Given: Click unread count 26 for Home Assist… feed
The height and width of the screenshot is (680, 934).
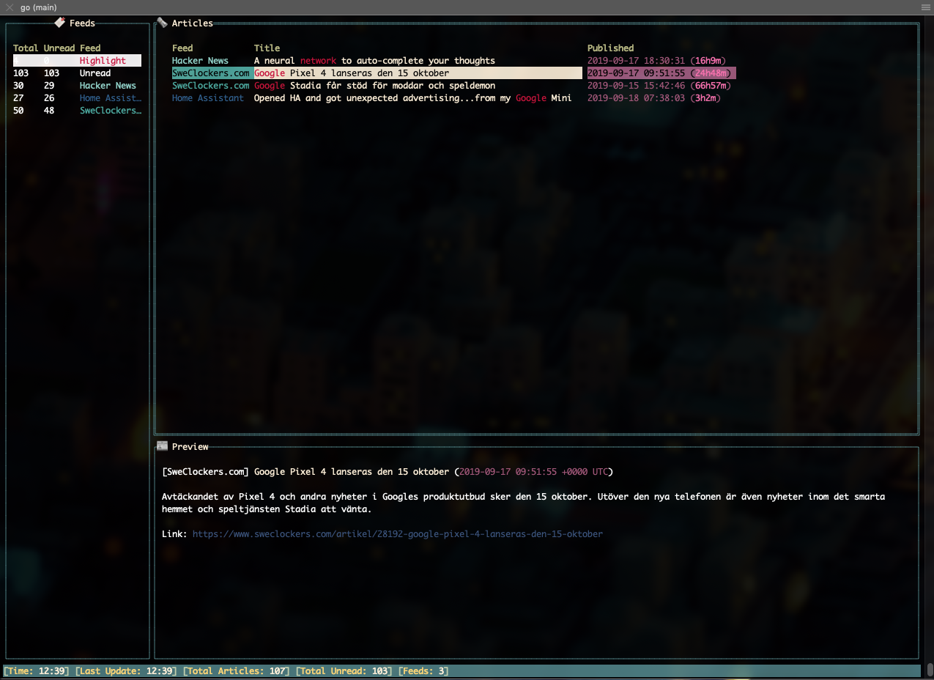Looking at the screenshot, I should (x=48, y=98).
